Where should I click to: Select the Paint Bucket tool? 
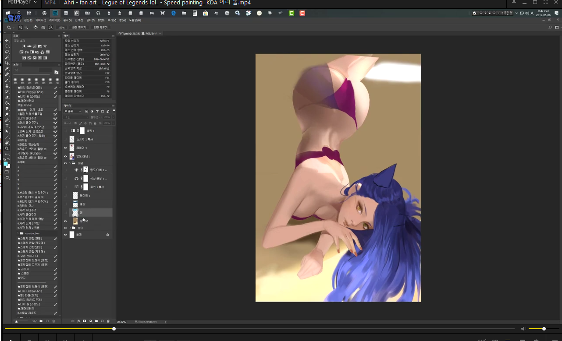click(x=7, y=103)
